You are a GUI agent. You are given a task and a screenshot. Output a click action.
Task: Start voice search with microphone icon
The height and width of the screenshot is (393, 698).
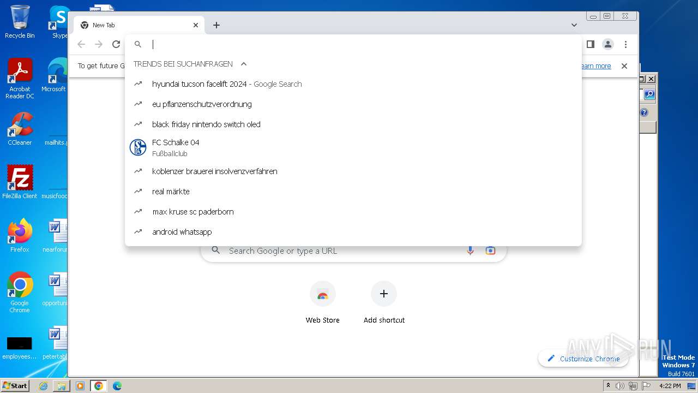coord(470,251)
